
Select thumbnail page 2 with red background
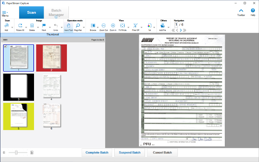[51, 58]
